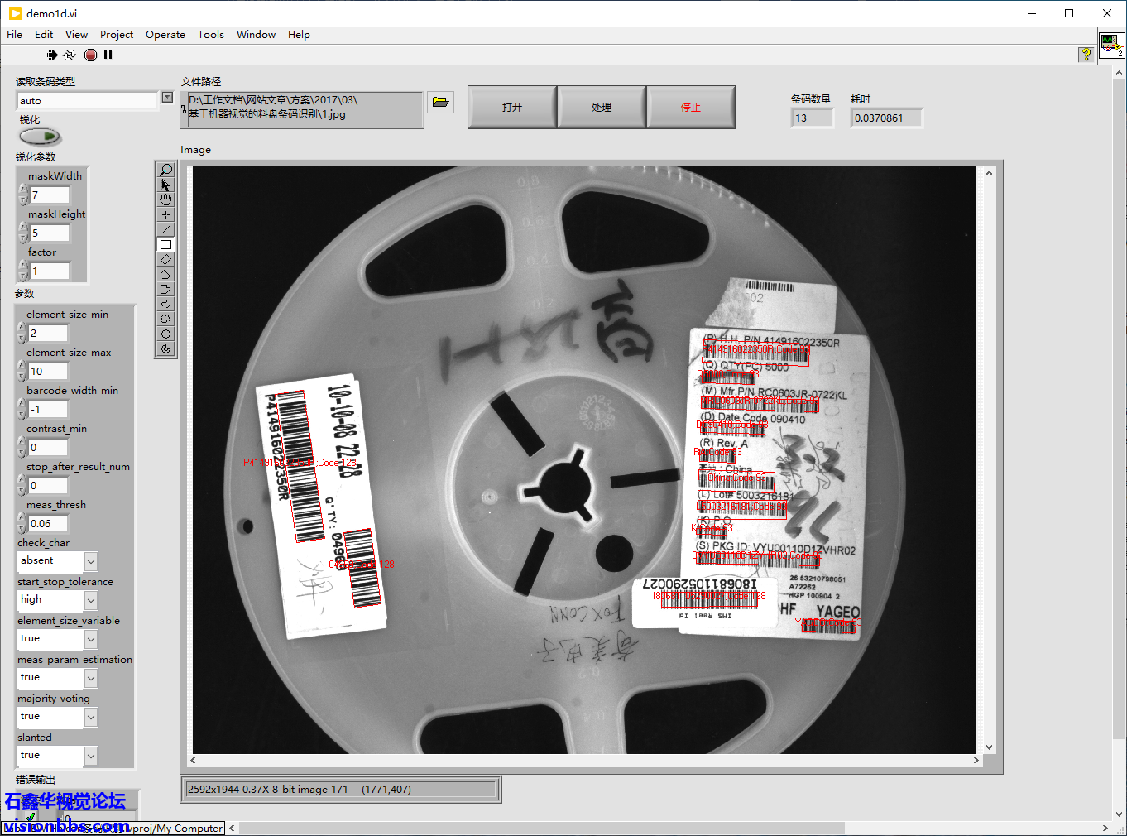The image size is (1127, 836).
Task: Open the Project menu
Action: 117,35
